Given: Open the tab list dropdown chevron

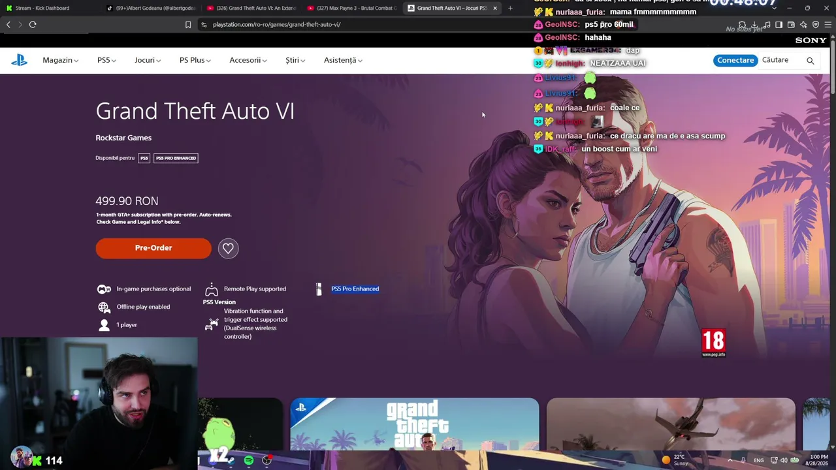Looking at the screenshot, I should point(774,8).
